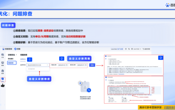The width and height of the screenshot is (175, 110).
Task: Open the searchlab user account dropdown
Action: pyautogui.click(x=136, y=49)
